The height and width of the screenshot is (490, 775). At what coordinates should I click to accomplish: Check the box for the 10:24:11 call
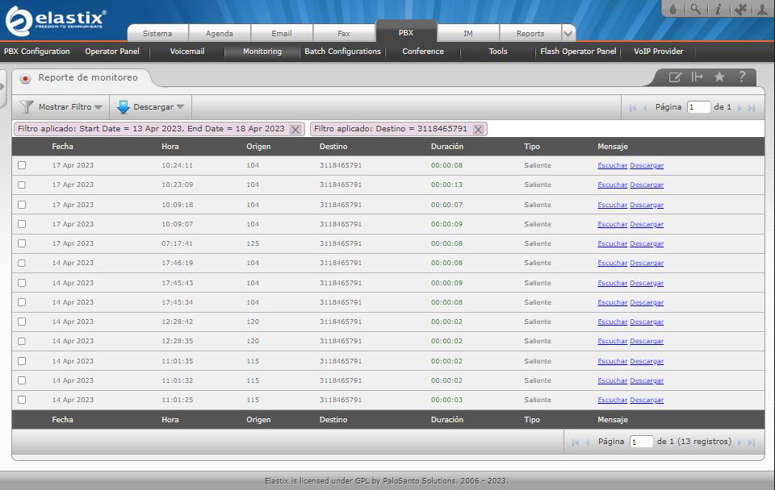22,165
